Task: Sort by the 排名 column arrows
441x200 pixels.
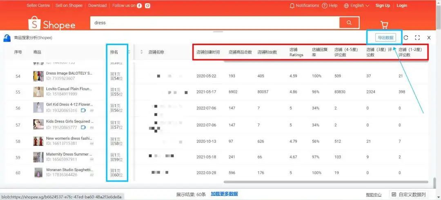Action: pyautogui.click(x=129, y=52)
